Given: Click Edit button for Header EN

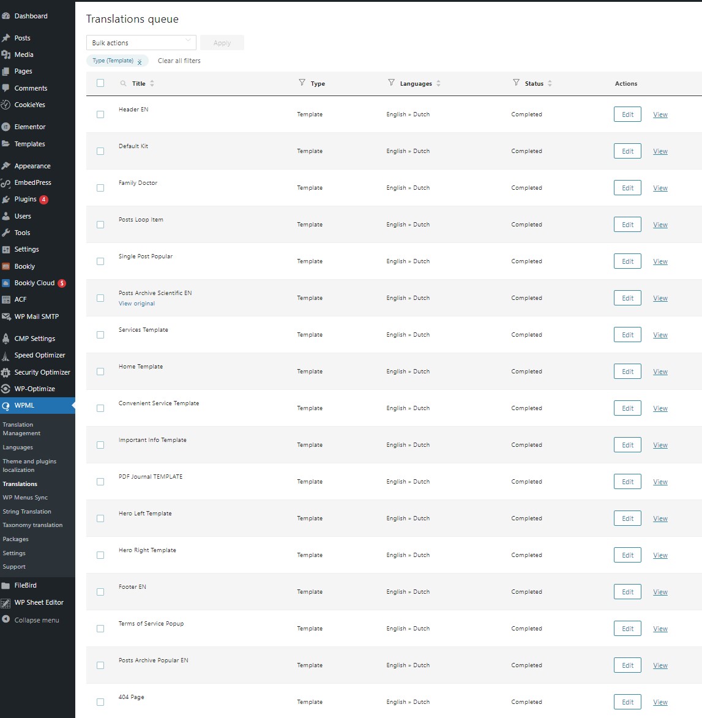Looking at the screenshot, I should [x=627, y=114].
